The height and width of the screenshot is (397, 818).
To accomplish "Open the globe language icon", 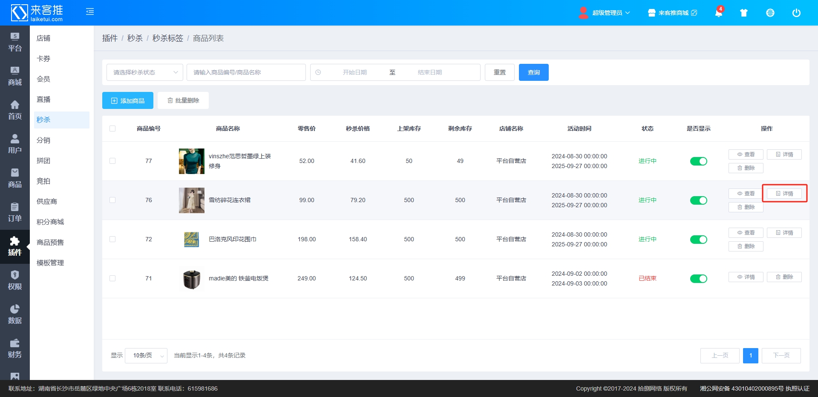I will pos(770,13).
